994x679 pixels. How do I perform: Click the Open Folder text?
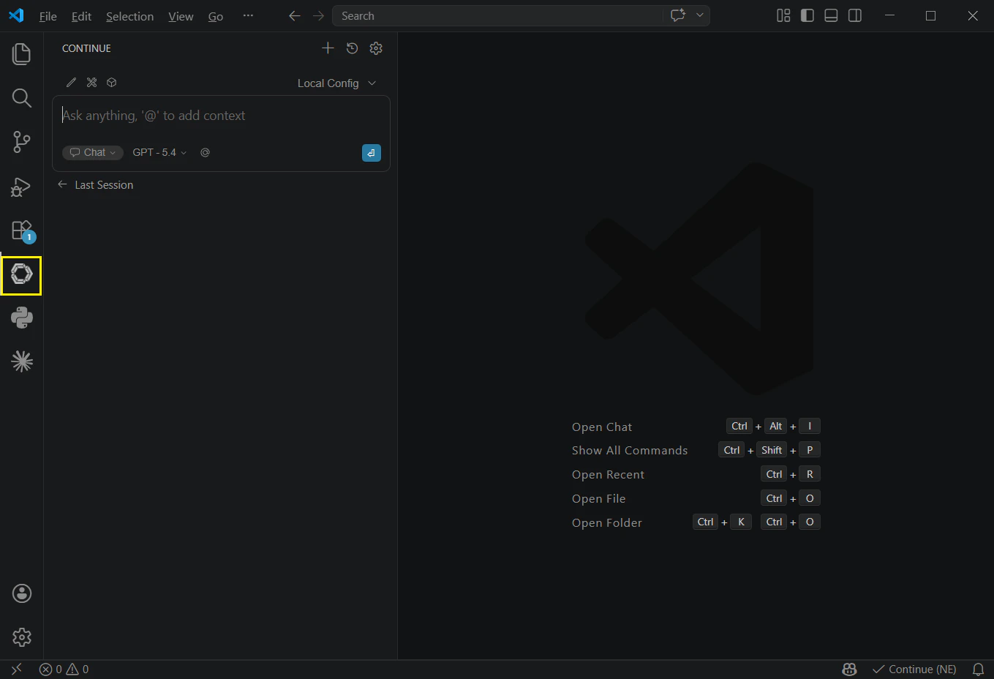(x=607, y=523)
